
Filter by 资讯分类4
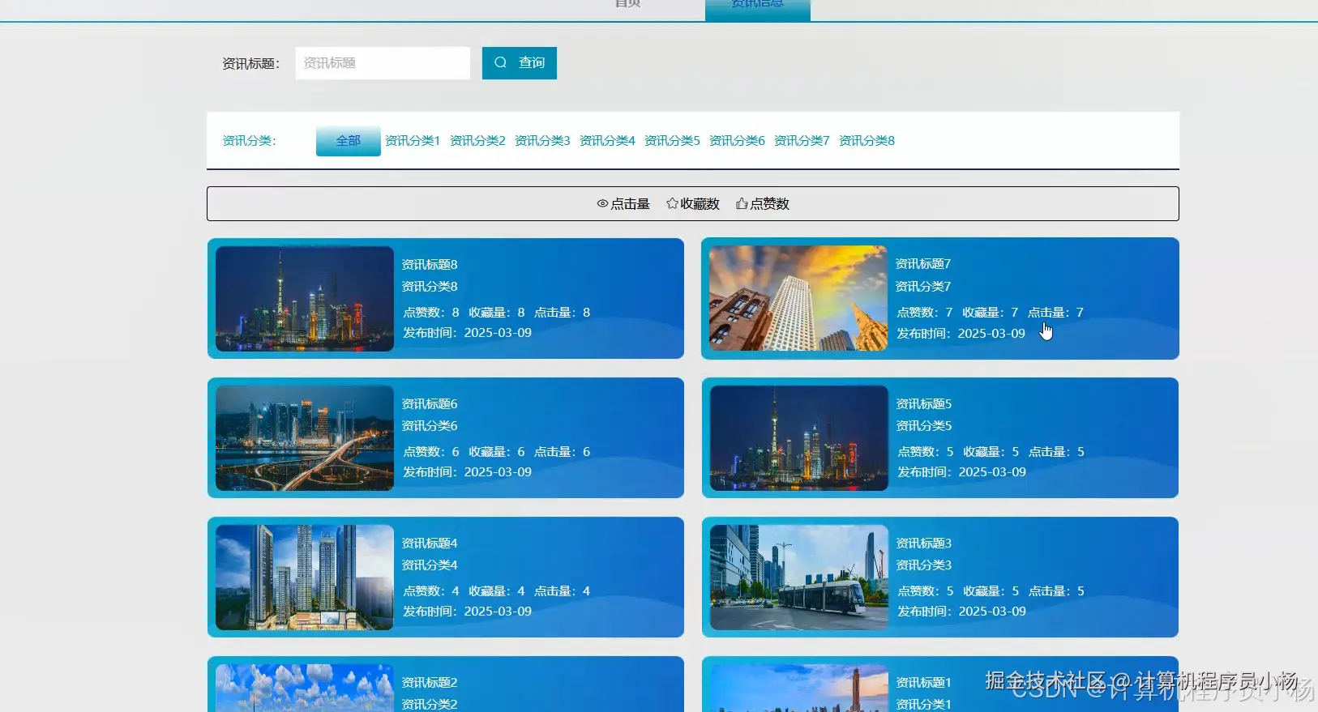[x=607, y=141]
